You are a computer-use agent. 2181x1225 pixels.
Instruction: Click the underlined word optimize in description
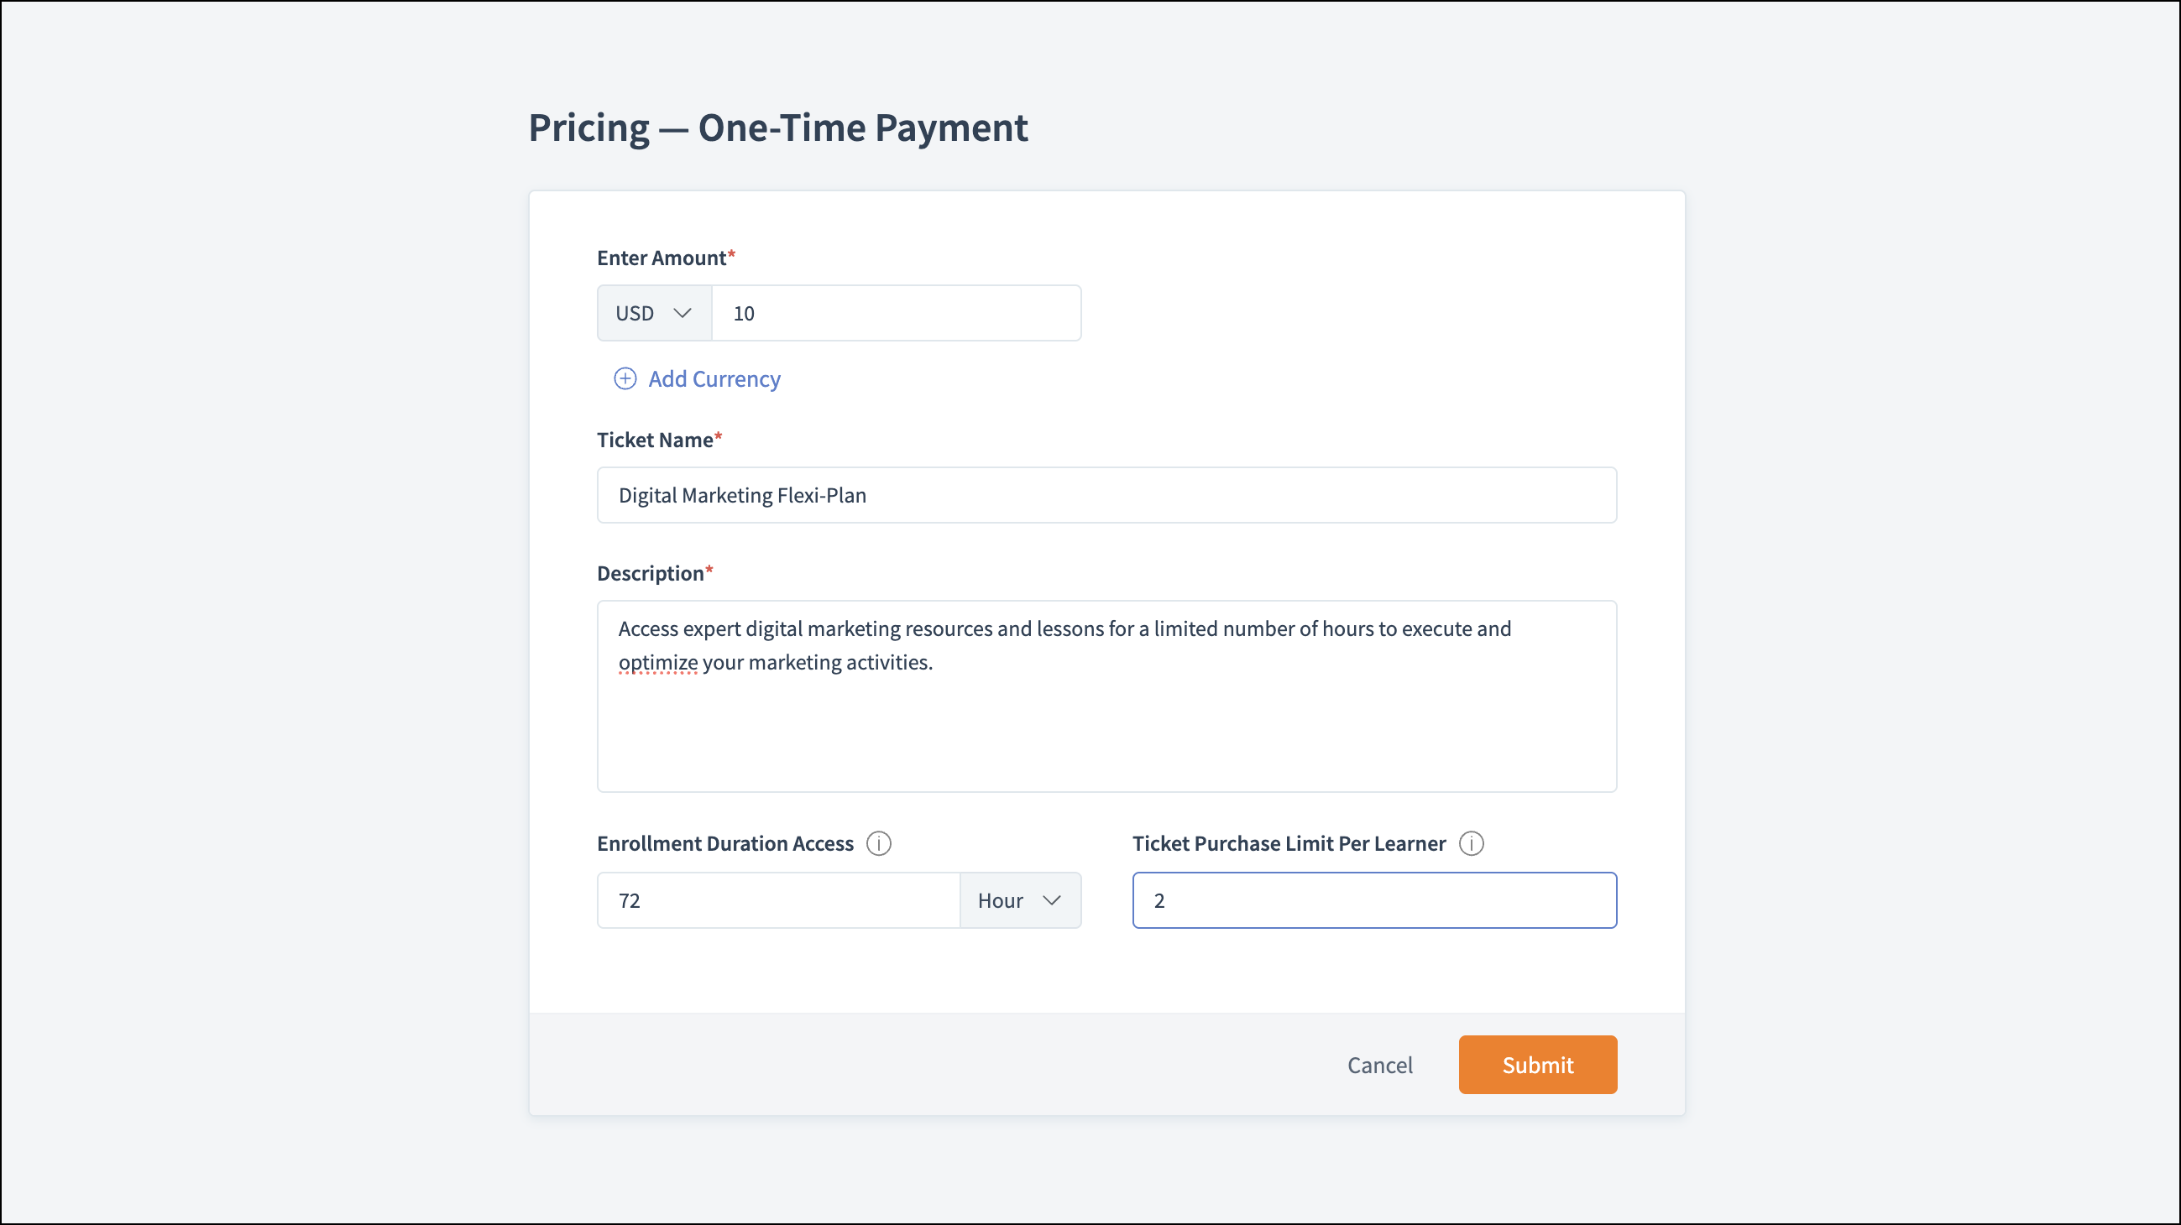click(x=658, y=662)
